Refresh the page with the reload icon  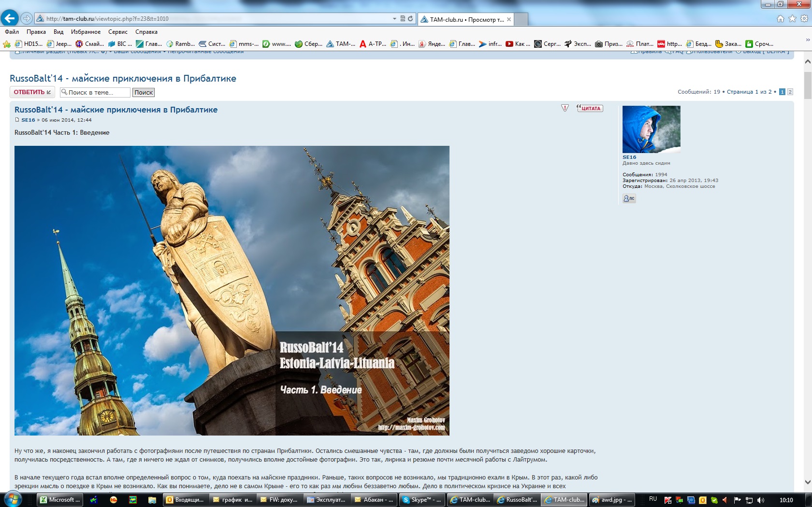pyautogui.click(x=410, y=19)
